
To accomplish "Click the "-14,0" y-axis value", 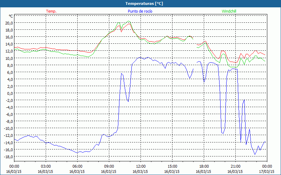I will pos(8,142).
